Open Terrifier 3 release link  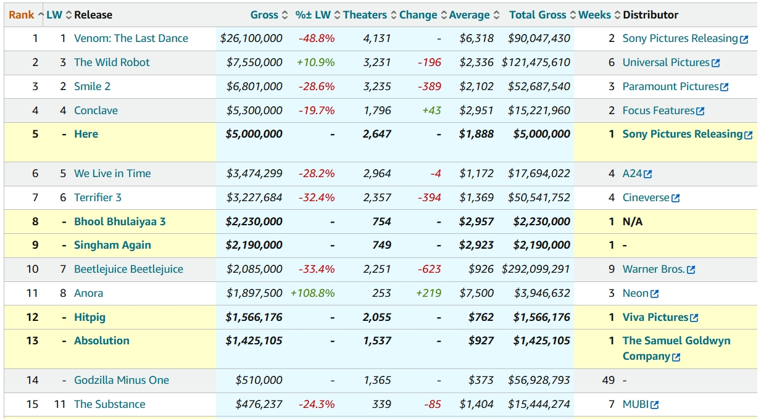(98, 197)
